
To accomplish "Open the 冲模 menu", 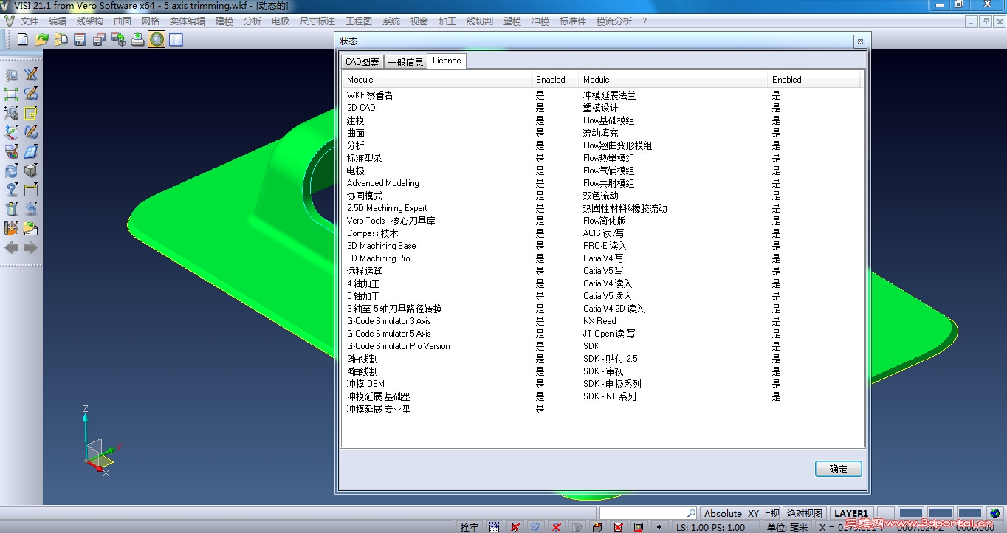I will [x=540, y=21].
